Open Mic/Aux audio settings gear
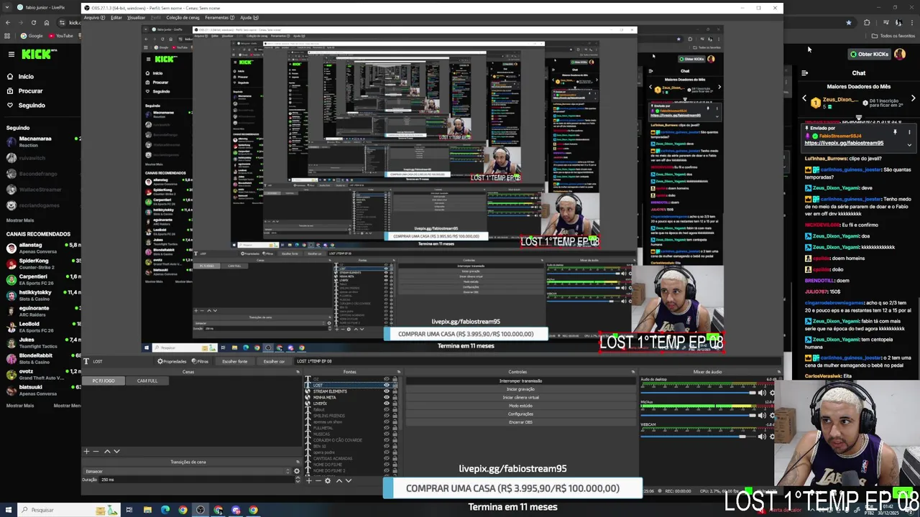 click(772, 415)
